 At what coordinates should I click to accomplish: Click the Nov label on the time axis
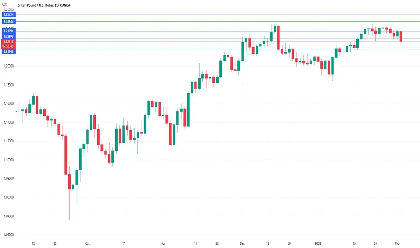(163, 243)
